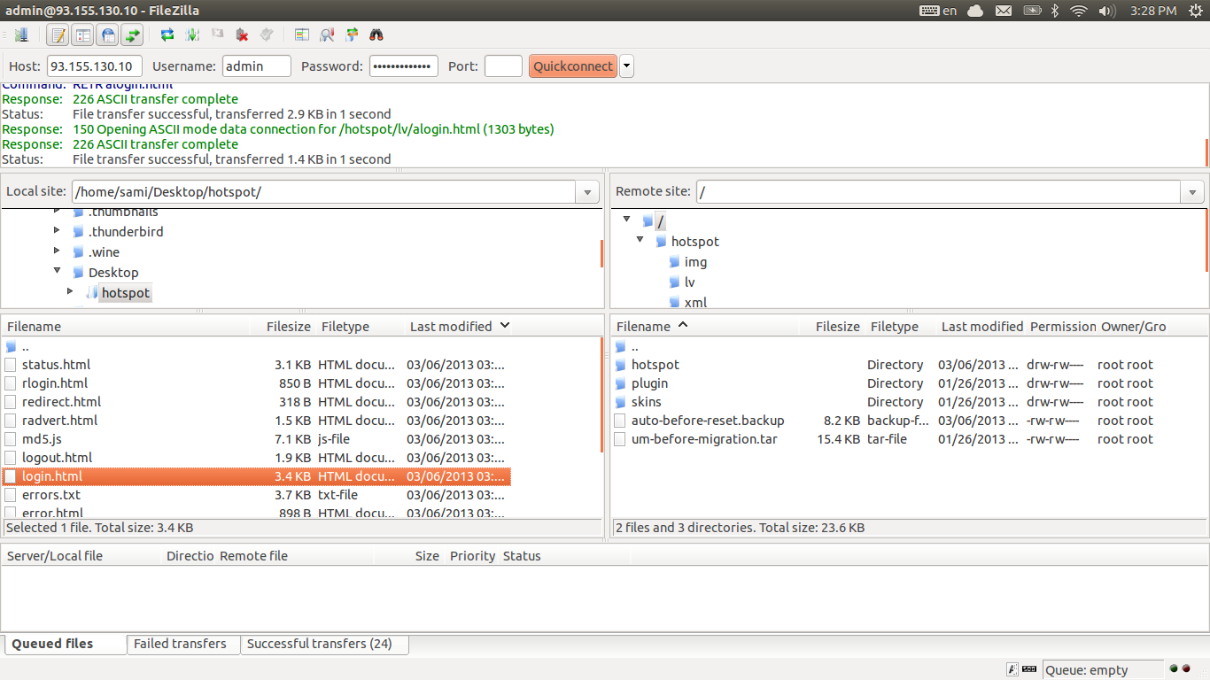Screen dimensions: 1210x680
Task: Open the Remote site path dropdown
Action: click(x=1192, y=192)
